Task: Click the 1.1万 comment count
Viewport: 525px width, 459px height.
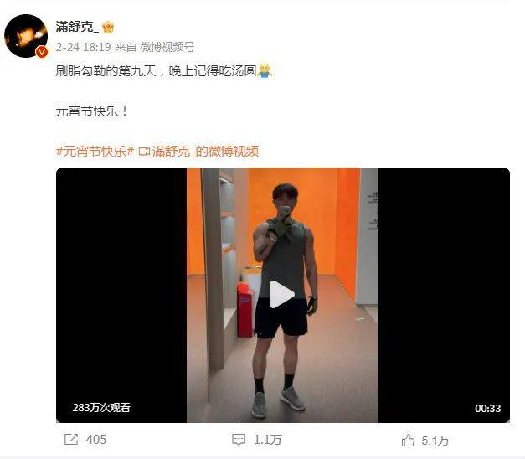Action: point(267,440)
